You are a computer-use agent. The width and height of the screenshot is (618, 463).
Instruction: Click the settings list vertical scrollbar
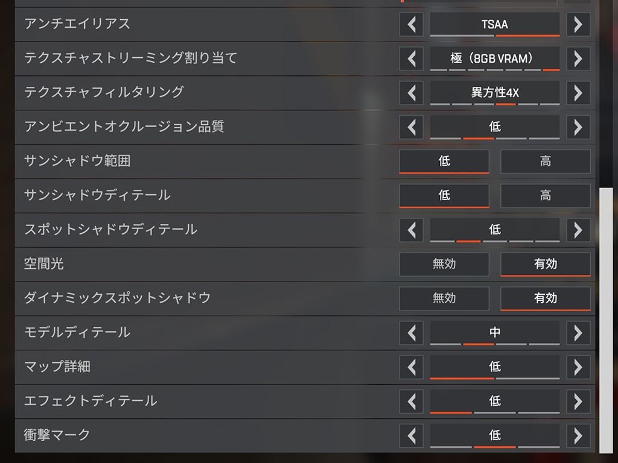[x=605, y=320]
